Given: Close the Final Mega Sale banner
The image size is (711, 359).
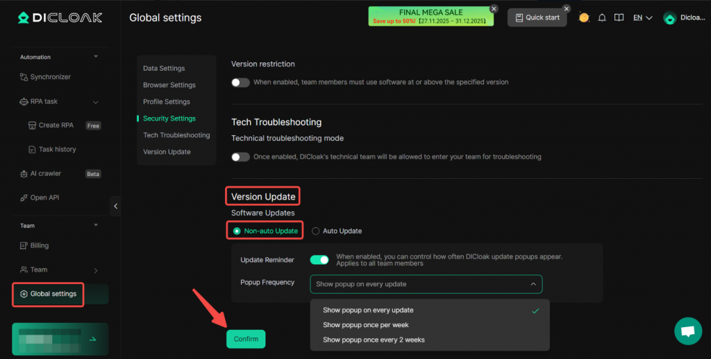Looking at the screenshot, I should coord(494,9).
